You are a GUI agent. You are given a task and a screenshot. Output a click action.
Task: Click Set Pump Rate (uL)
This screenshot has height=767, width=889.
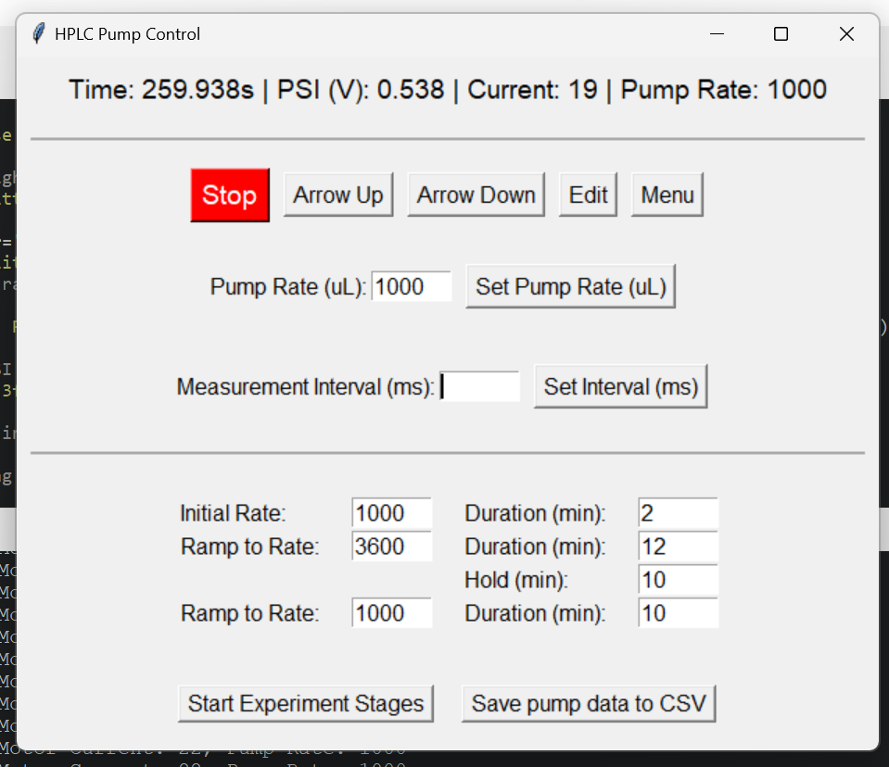[570, 286]
